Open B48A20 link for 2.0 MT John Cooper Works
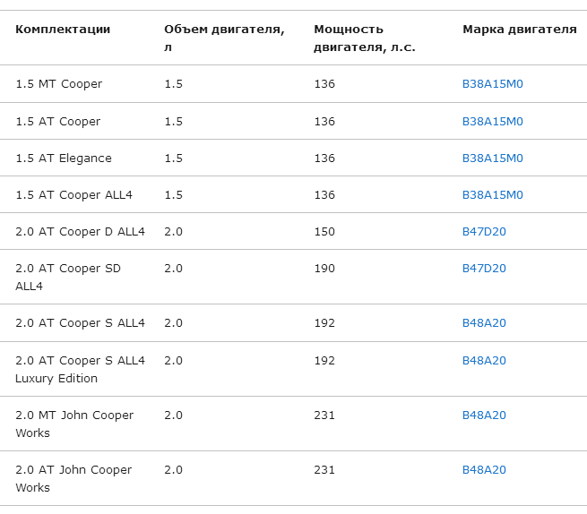587x514 pixels. pos(484,415)
